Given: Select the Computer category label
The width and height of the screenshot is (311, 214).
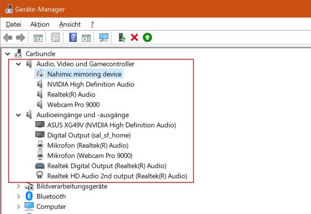Looking at the screenshot, I should point(51,206).
